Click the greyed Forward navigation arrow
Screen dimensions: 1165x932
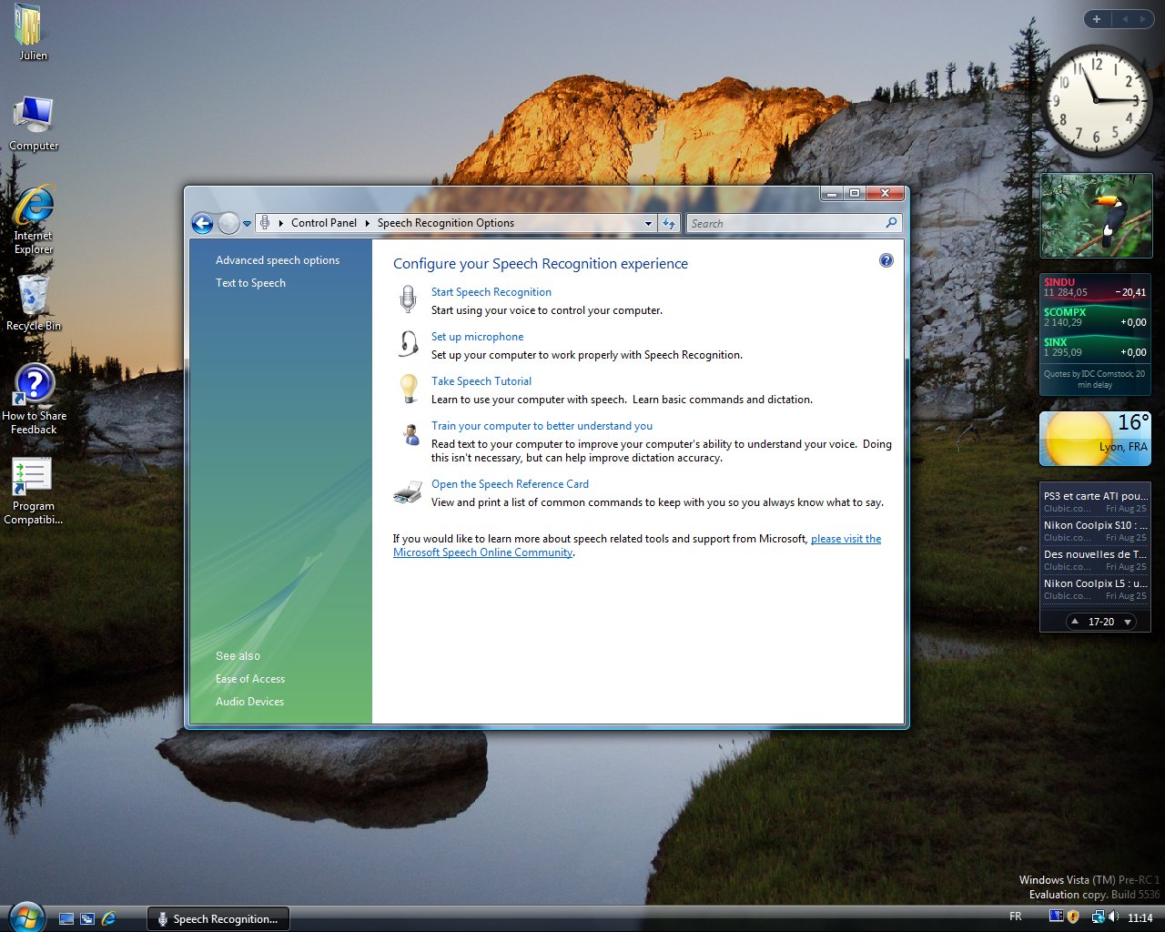click(x=228, y=223)
